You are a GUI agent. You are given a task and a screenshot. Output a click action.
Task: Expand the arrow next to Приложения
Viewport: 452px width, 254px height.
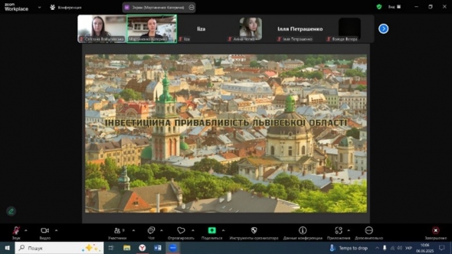pos(349,231)
